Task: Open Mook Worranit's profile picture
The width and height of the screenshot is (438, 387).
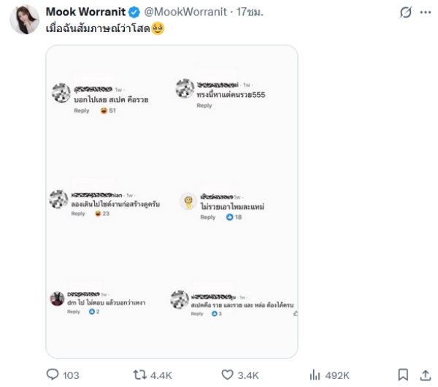Action: [24, 21]
